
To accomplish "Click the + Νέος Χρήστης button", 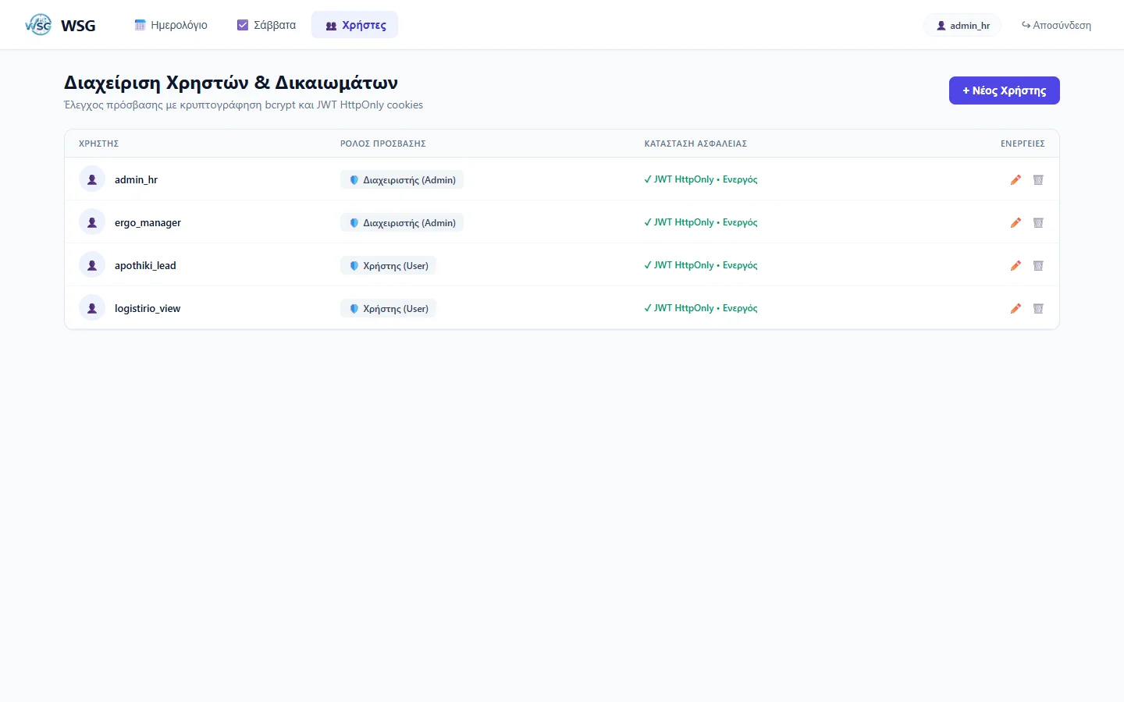I will (1005, 90).
